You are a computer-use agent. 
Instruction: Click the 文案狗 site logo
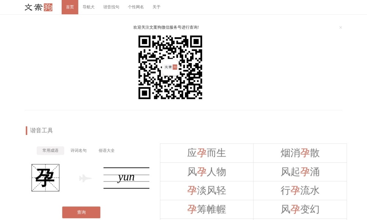(39, 7)
